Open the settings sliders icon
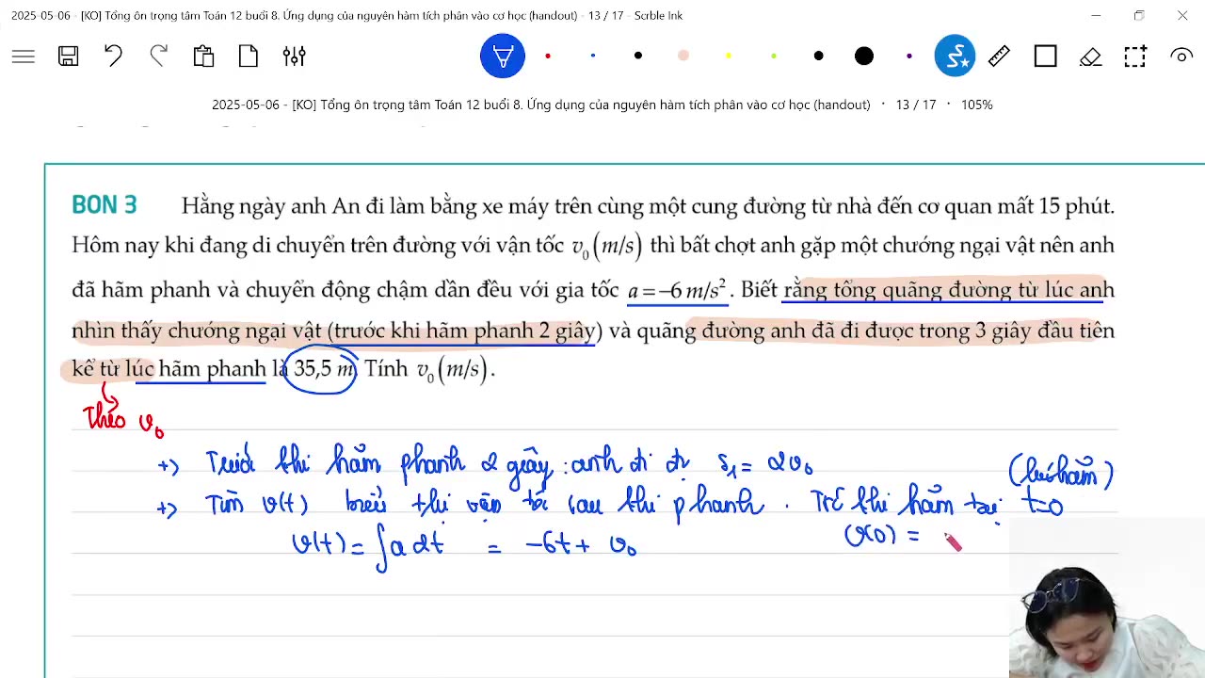Screen dimensions: 1205x678 pos(294,56)
